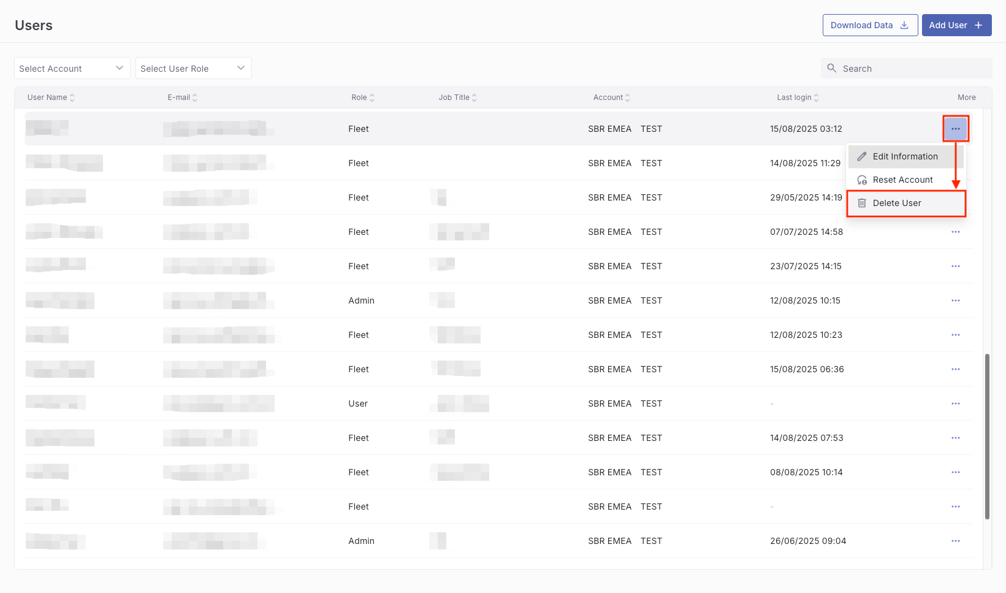
Task: Click the 29/05/2025 14:19 login date
Action: coord(806,197)
